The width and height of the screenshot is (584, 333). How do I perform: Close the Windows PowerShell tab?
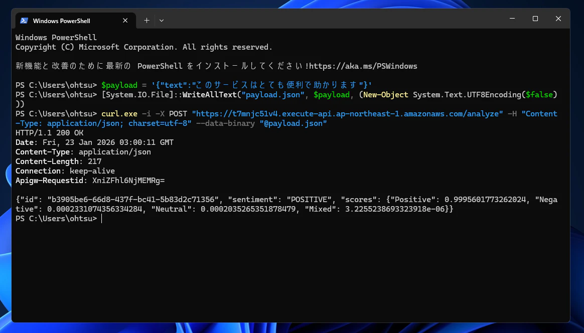coord(125,21)
